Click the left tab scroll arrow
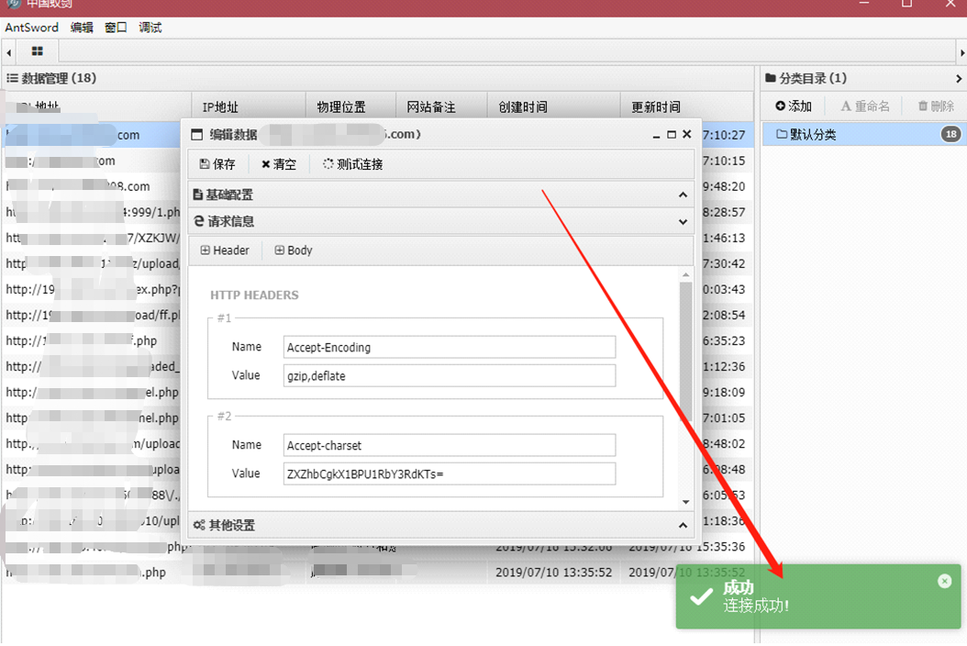The image size is (967, 646). [x=8, y=52]
